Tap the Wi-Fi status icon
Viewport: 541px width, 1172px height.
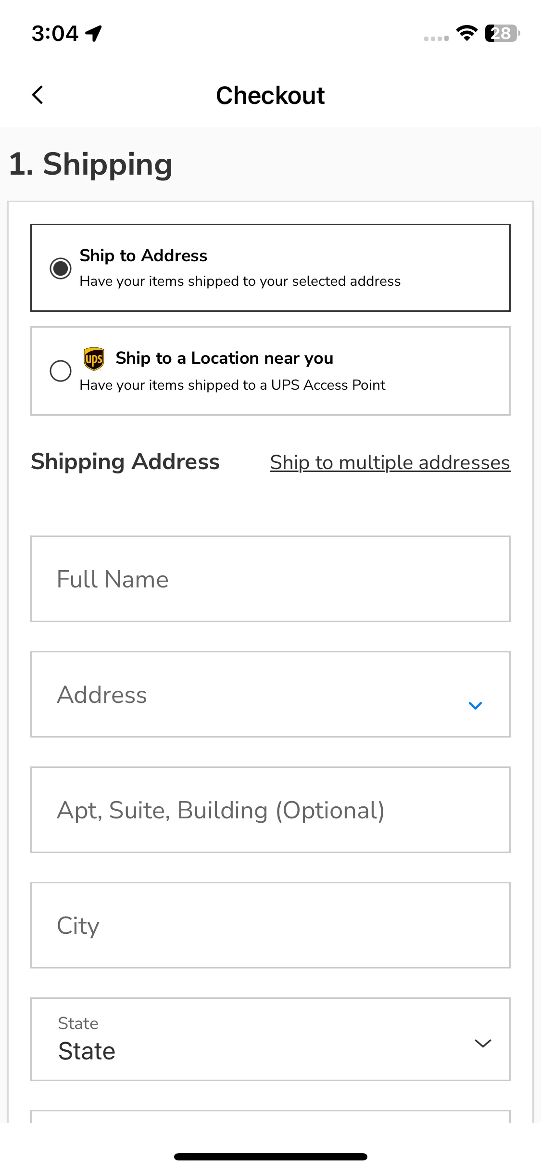coord(466,33)
